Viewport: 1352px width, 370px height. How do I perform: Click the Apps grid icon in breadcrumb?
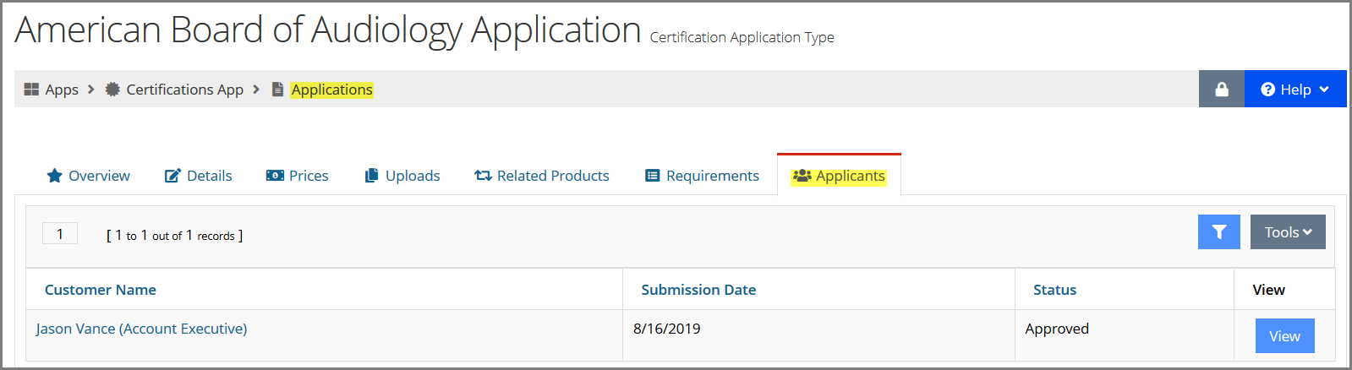(x=31, y=89)
